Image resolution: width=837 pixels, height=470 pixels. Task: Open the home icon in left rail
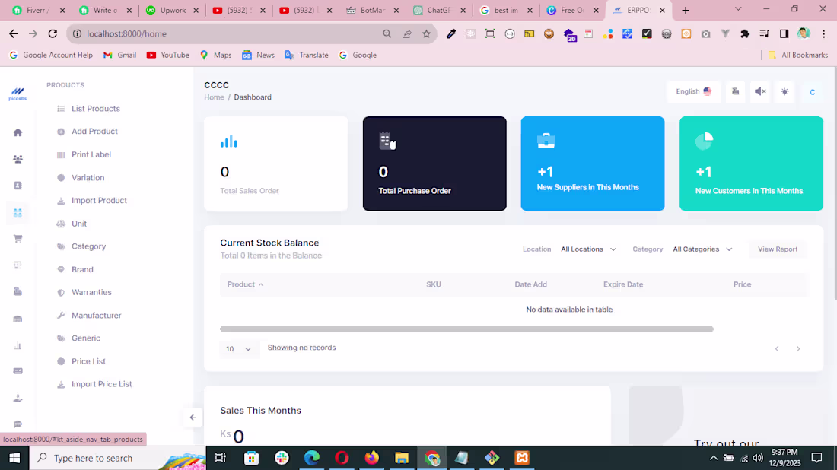pyautogui.click(x=18, y=132)
